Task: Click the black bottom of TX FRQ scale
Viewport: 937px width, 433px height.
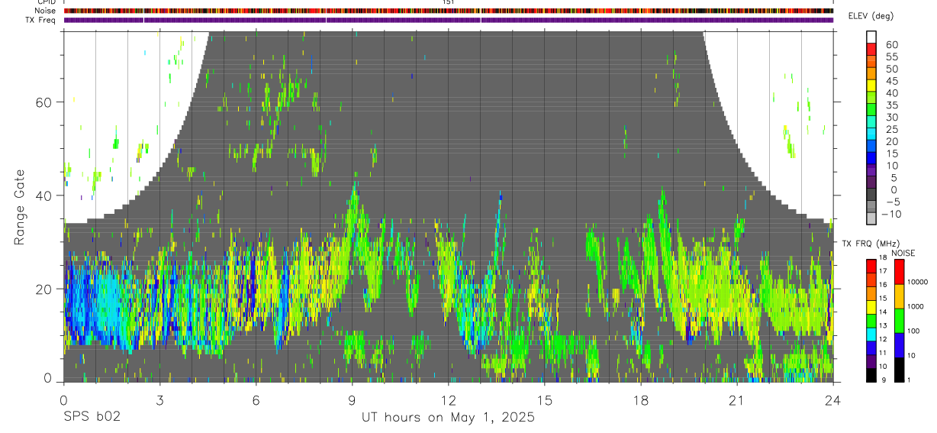Action: coord(871,375)
